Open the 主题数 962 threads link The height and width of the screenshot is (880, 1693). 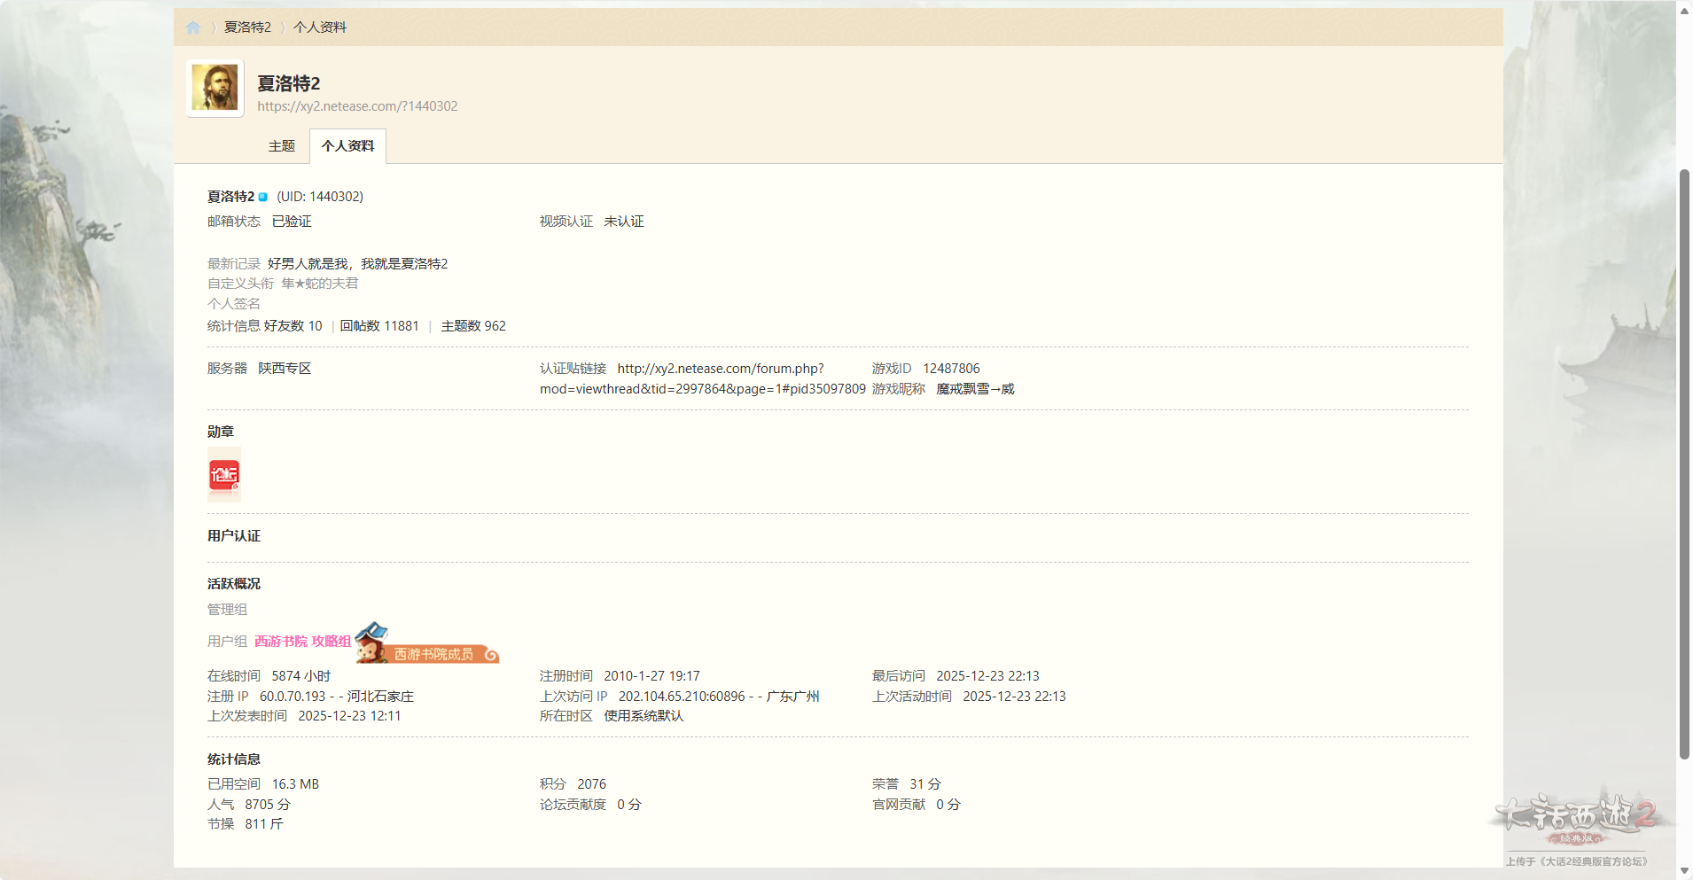473,326
